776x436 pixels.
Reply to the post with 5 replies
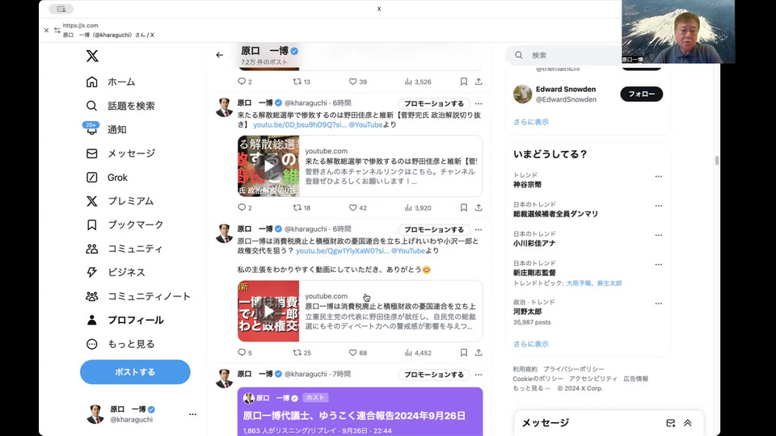click(244, 353)
